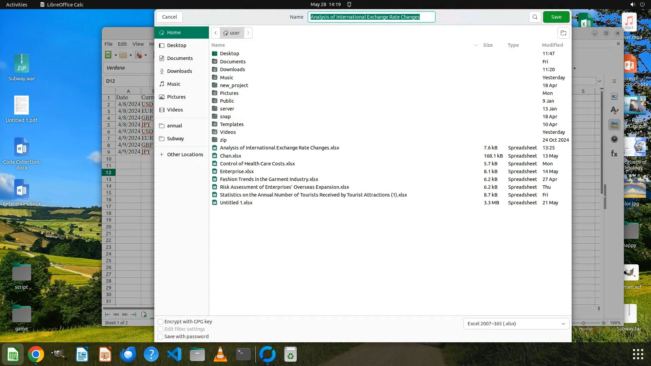Click the forward arrow in path bar
The width and height of the screenshot is (651, 366).
click(x=248, y=33)
